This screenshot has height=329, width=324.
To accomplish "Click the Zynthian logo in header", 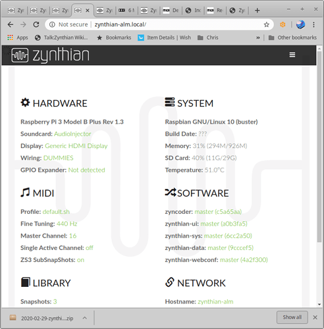I will coord(50,55).
